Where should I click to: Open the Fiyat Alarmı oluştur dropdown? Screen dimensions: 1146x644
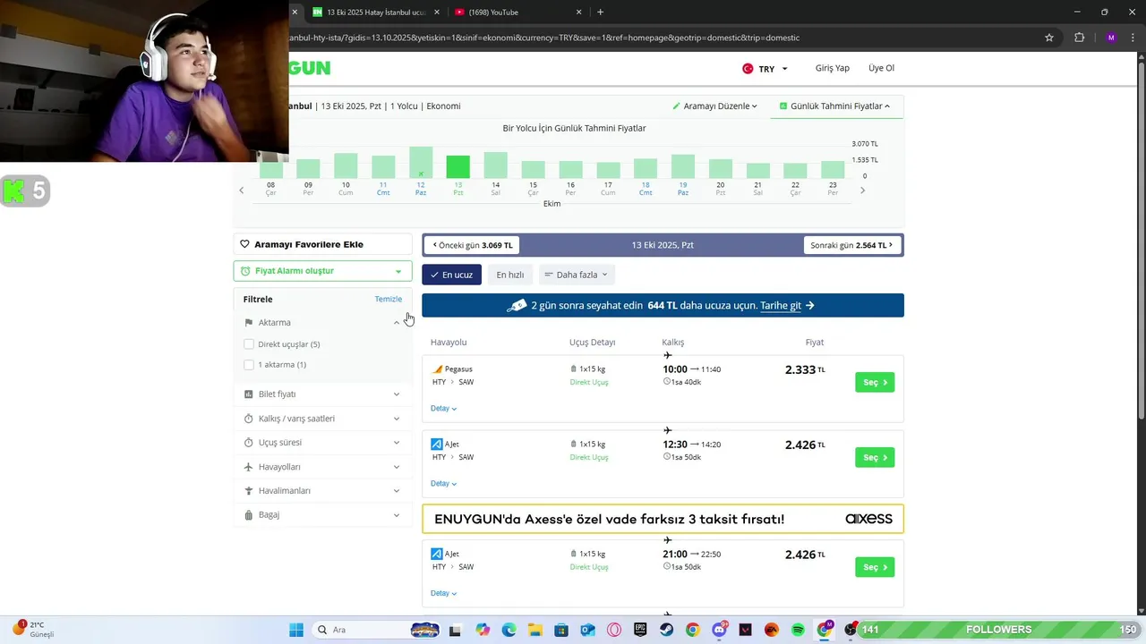(323, 271)
